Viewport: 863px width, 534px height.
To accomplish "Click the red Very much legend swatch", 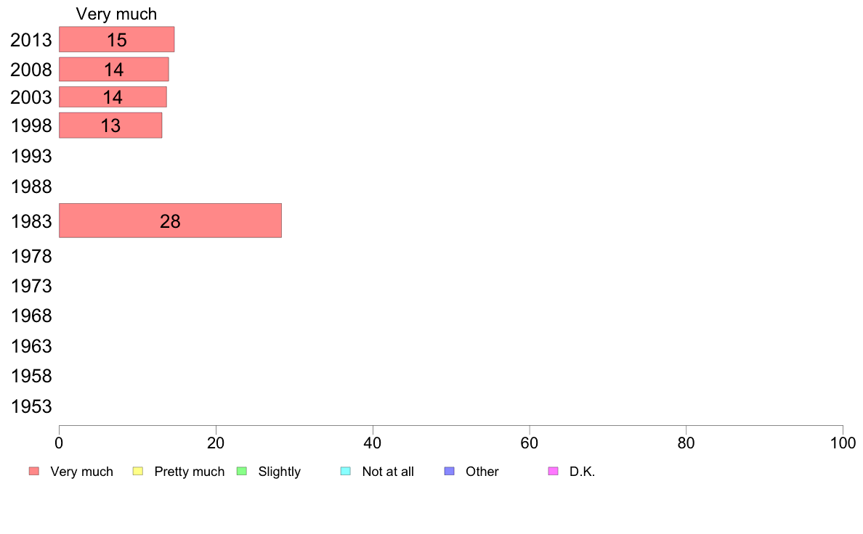I will pos(34,472).
